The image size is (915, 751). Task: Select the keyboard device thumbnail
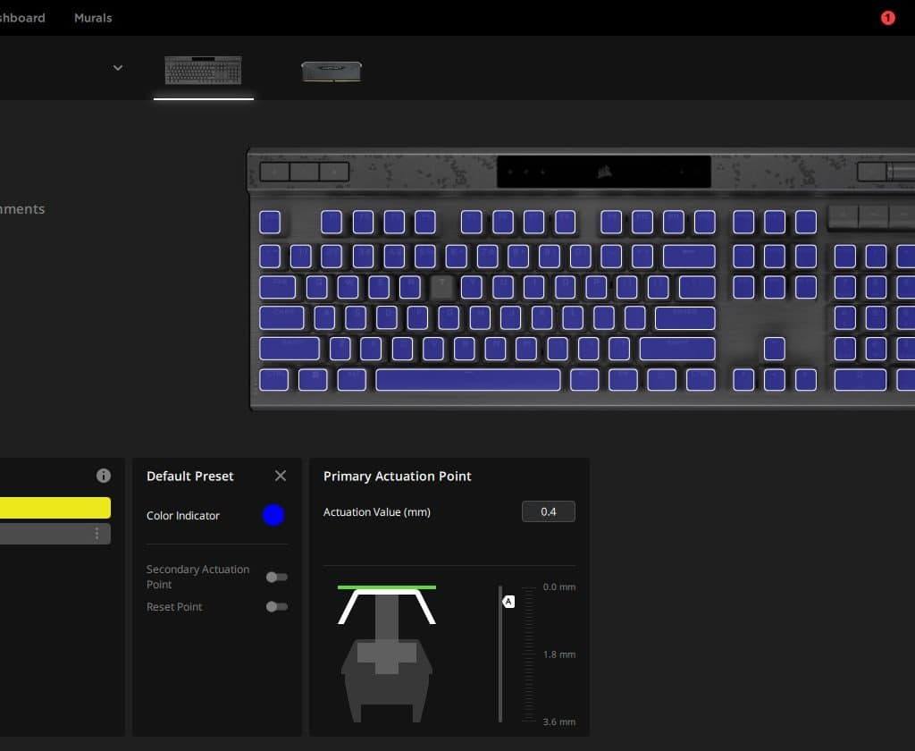[203, 70]
